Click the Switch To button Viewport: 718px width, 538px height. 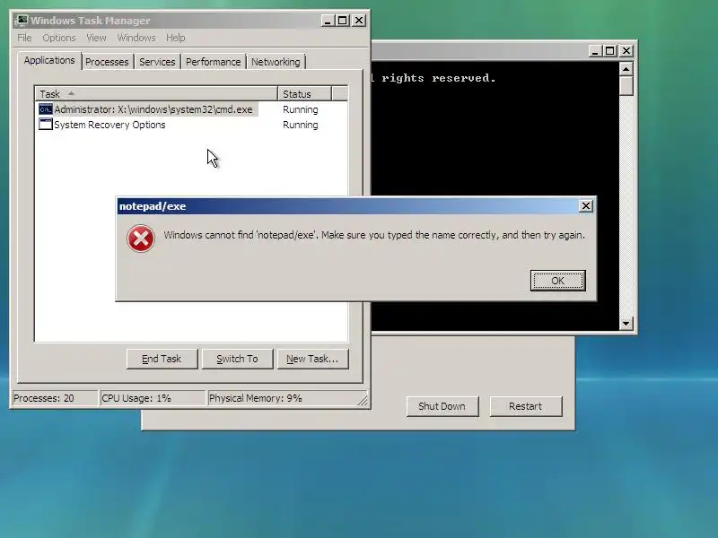coord(237,359)
